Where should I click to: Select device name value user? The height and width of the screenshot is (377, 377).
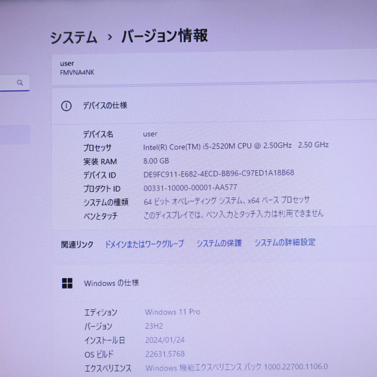(150, 134)
